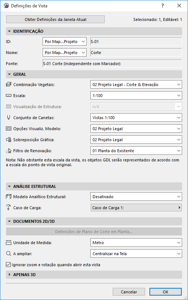Screen dimensions: 188x300
Task: Toggle Ignorar zoom e rotação checkbox
Action: (8, 265)
